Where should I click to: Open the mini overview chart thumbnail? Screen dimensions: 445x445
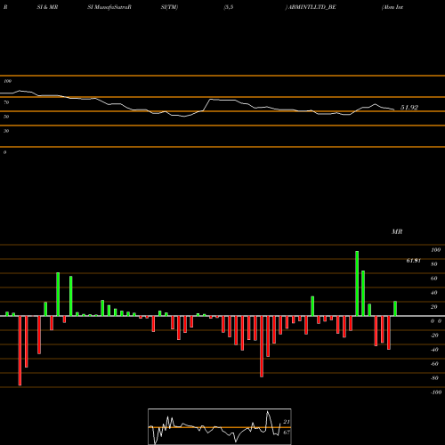tap(220, 426)
